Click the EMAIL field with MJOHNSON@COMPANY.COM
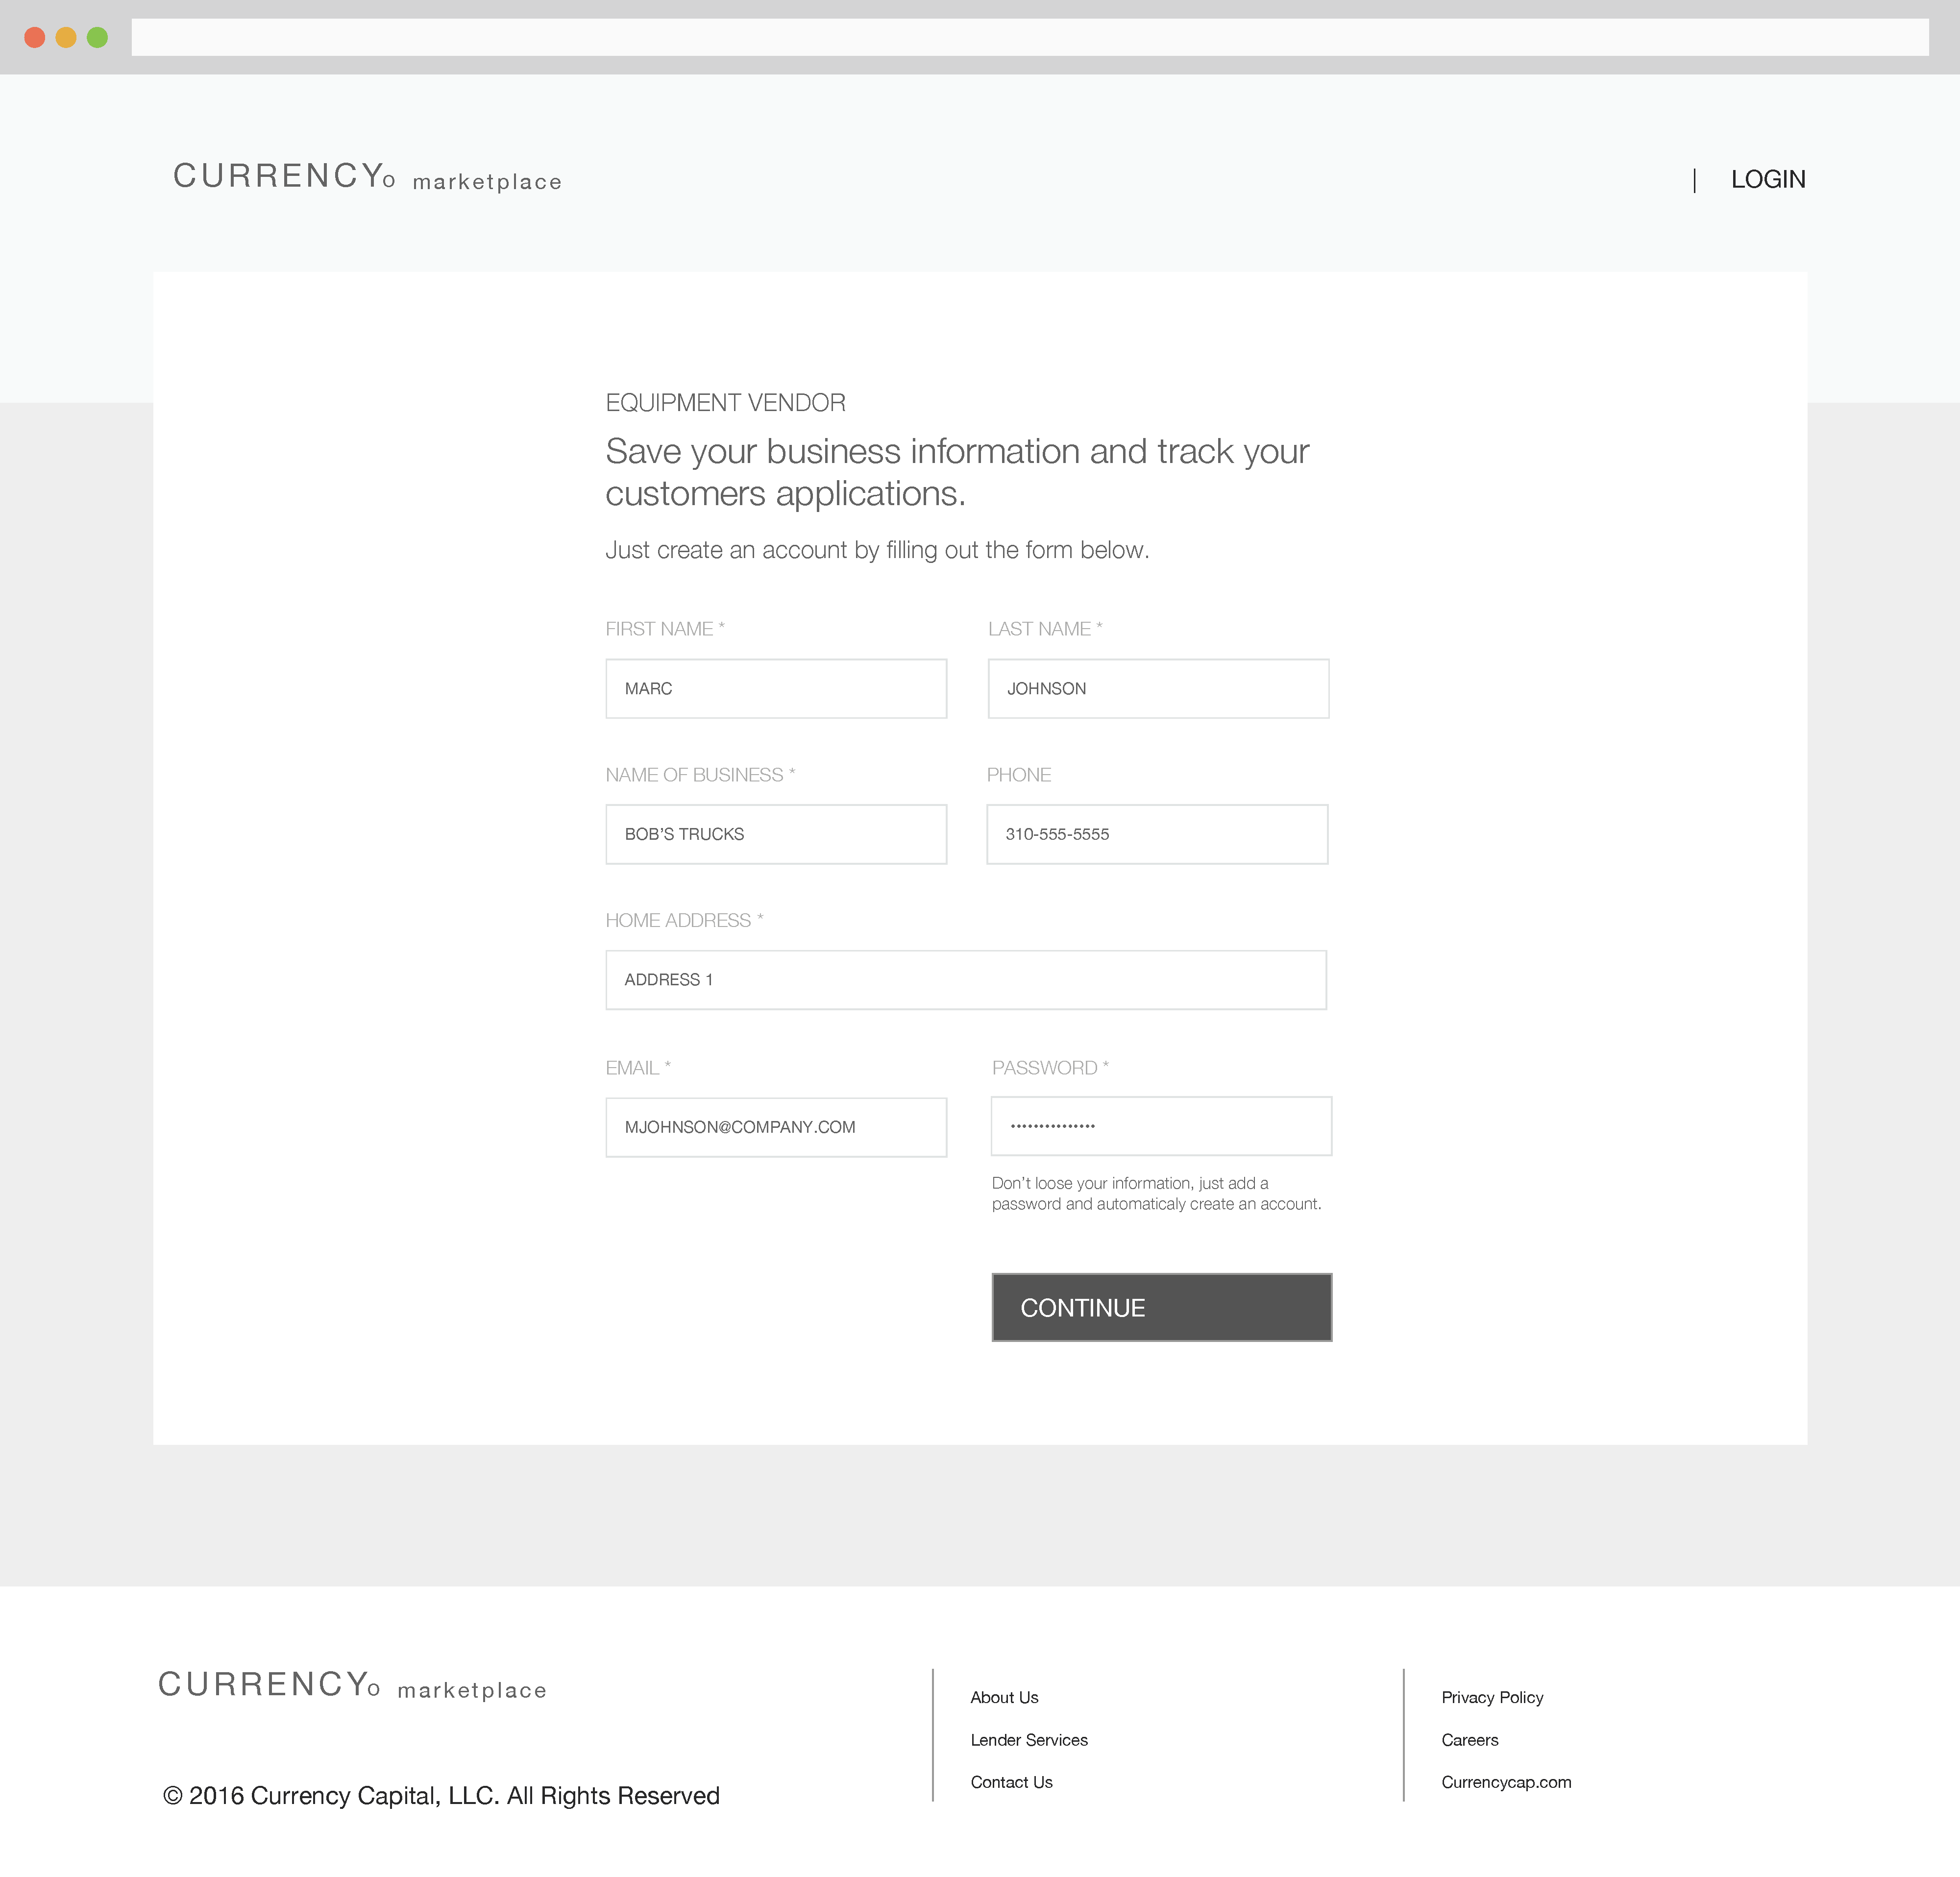Image resolution: width=1960 pixels, height=1877 pixels. tap(776, 1127)
